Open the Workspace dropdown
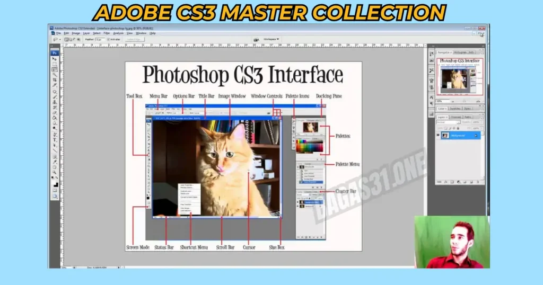 [271, 39]
